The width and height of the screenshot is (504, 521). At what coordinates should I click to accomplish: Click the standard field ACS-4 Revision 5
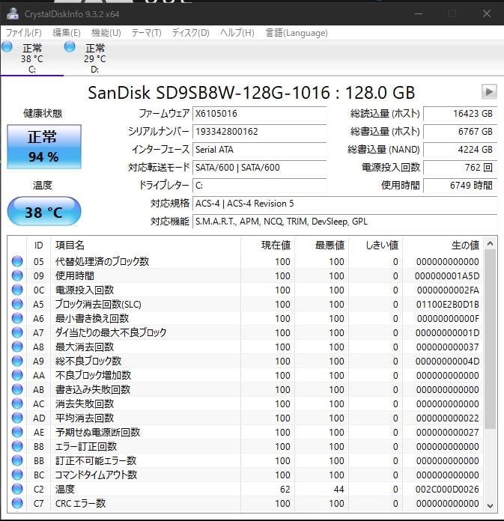[344, 204]
